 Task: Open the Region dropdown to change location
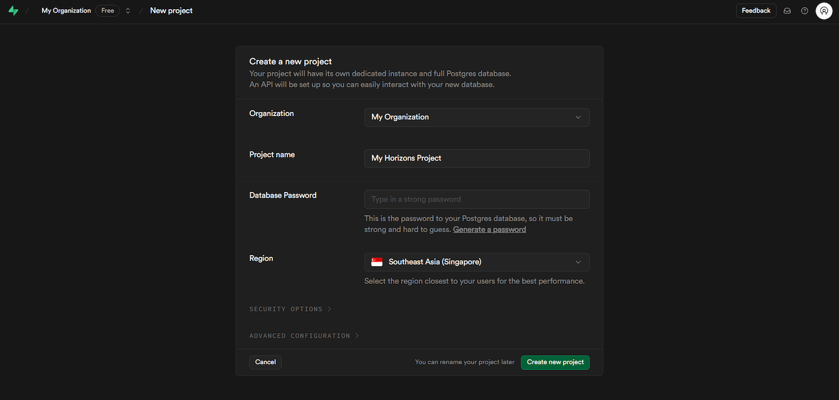(477, 261)
